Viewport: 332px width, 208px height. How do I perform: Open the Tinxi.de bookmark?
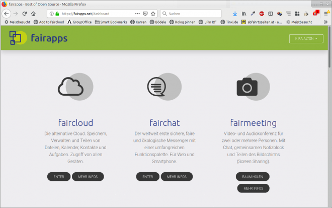pyautogui.click(x=229, y=22)
